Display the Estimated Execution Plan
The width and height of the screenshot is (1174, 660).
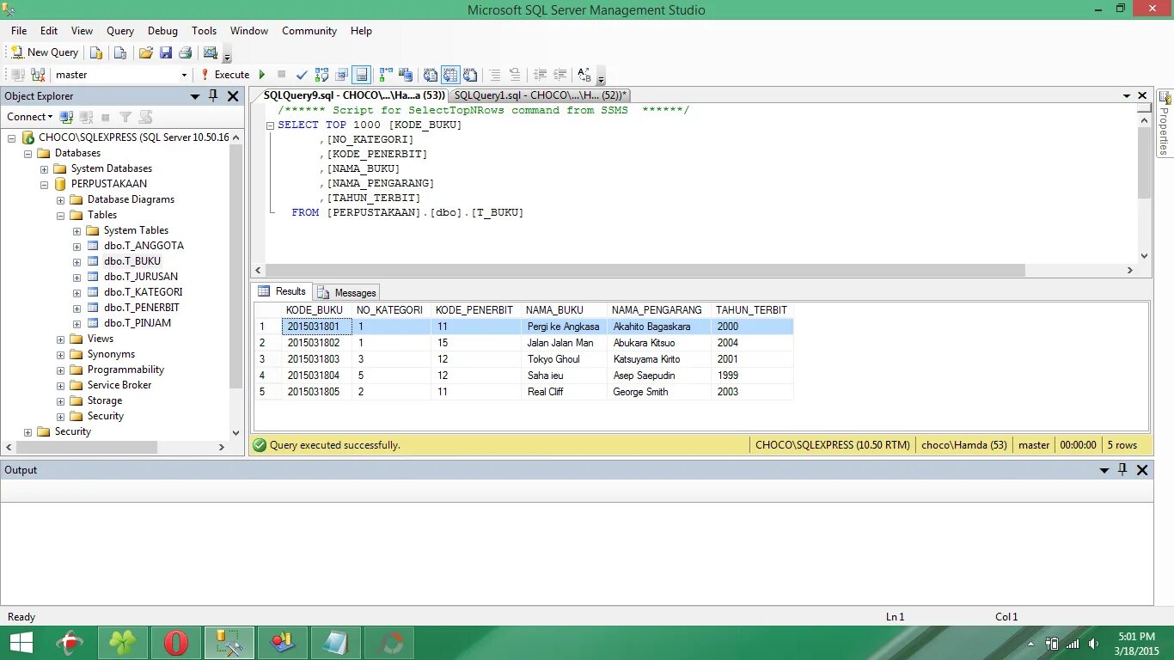(321, 75)
